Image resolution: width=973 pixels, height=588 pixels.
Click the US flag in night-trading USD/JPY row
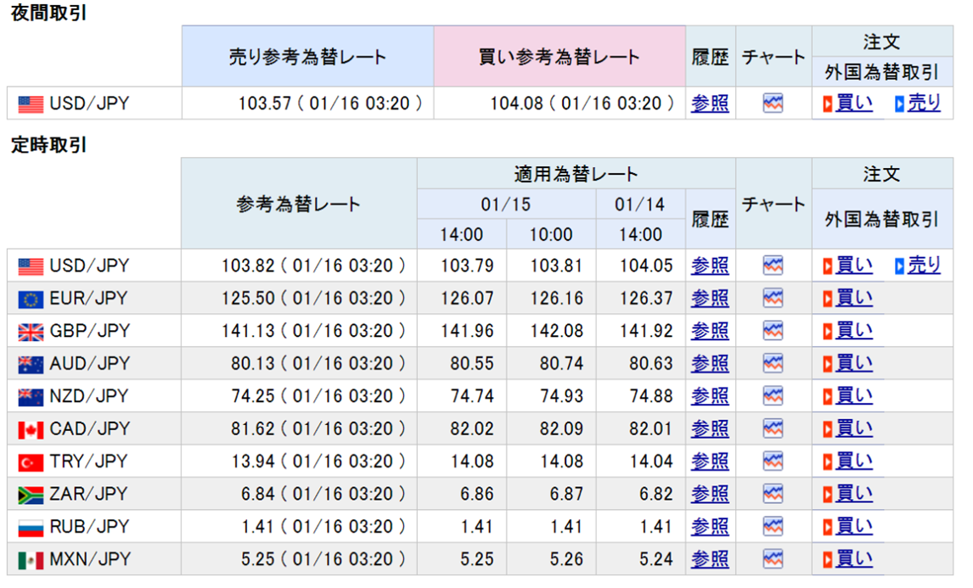[31, 104]
